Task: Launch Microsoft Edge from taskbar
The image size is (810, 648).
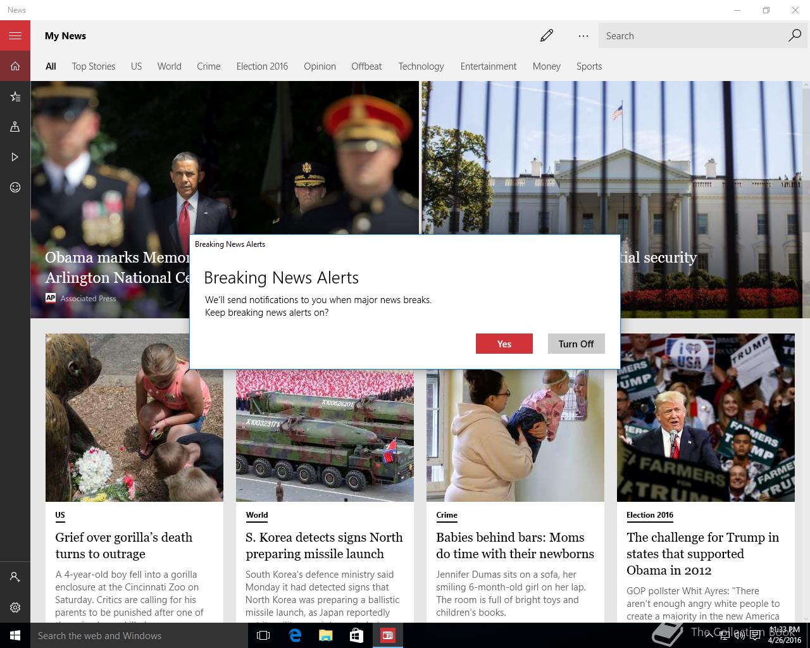Action: 295,635
